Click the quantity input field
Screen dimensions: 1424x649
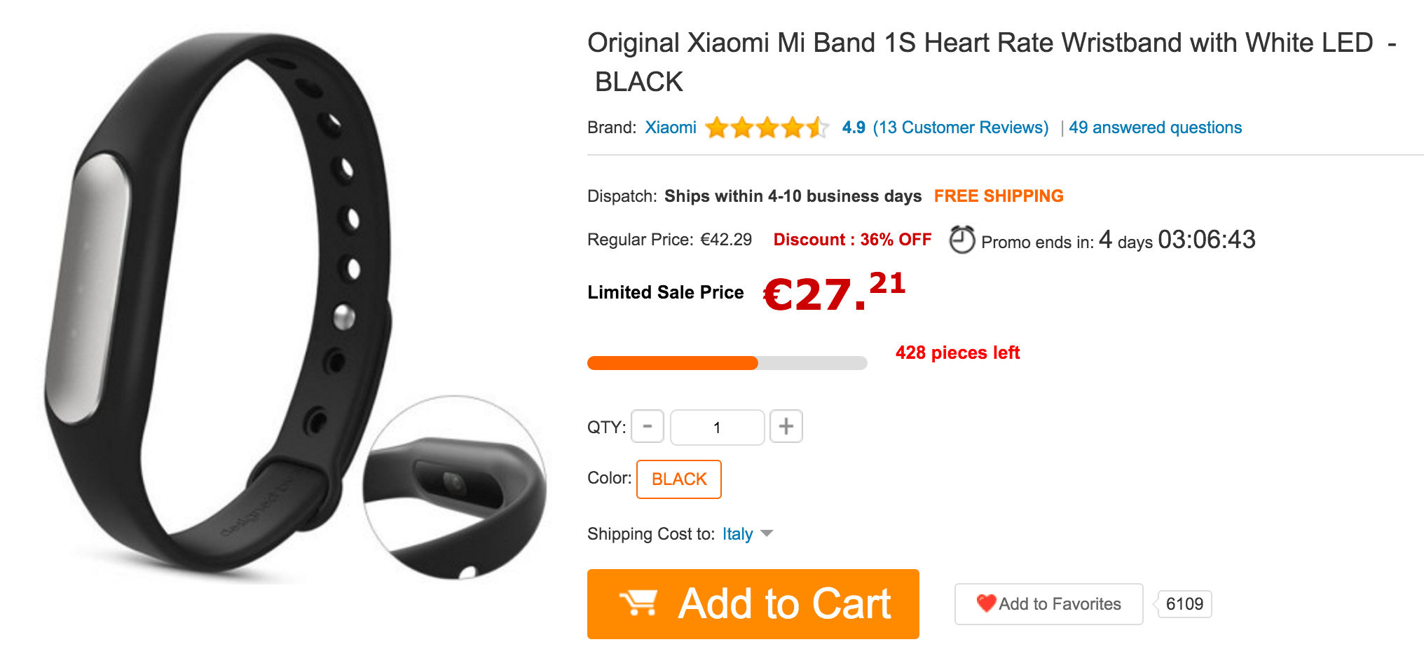click(x=717, y=428)
